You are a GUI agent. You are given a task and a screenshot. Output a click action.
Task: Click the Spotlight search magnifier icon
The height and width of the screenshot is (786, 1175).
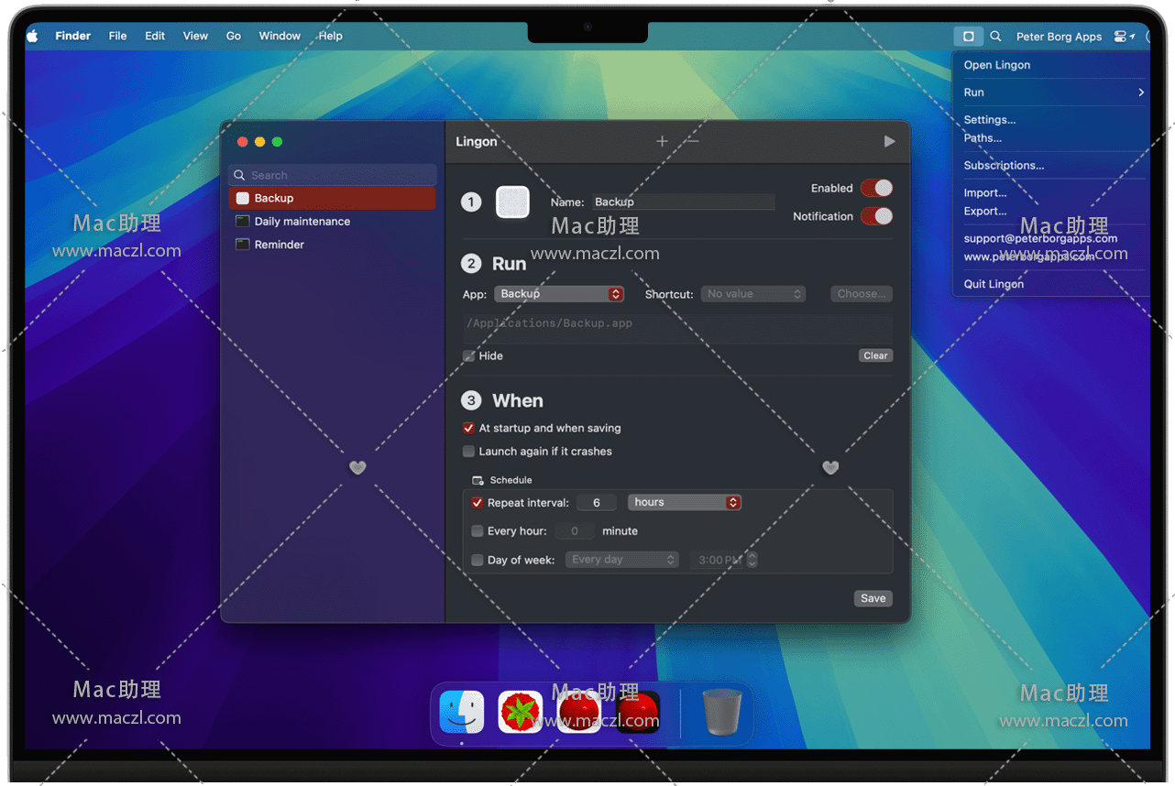coord(995,37)
